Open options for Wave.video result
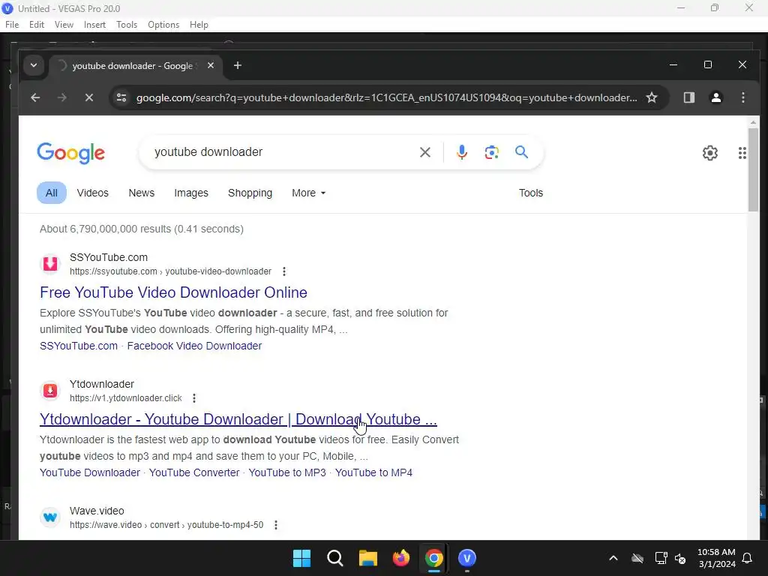768x576 pixels. point(276,525)
